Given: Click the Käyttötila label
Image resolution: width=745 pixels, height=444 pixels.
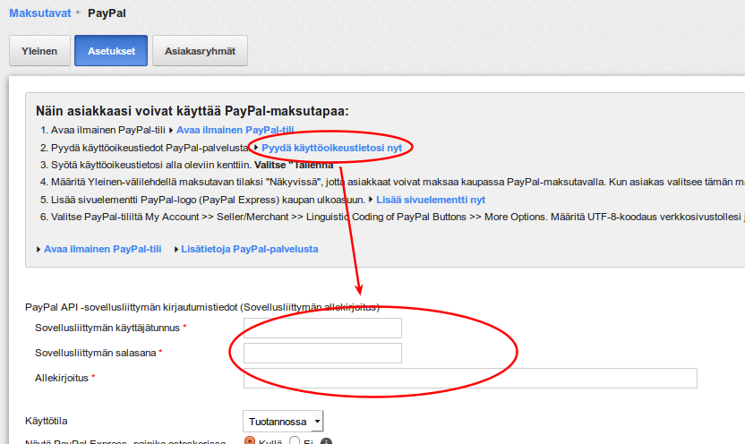Looking at the screenshot, I should point(46,422).
